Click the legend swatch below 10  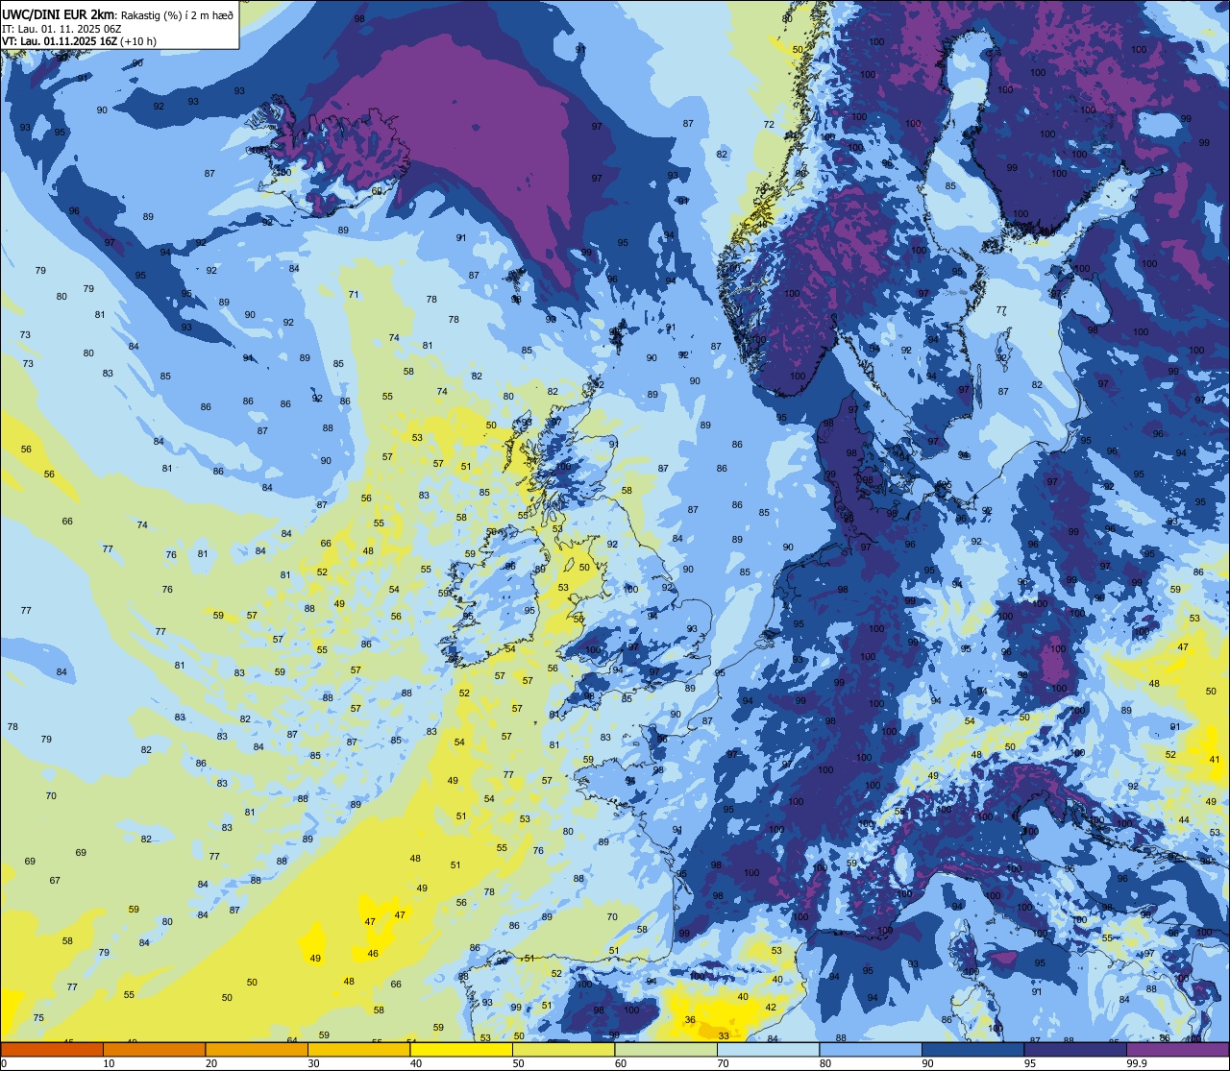tap(52, 1050)
